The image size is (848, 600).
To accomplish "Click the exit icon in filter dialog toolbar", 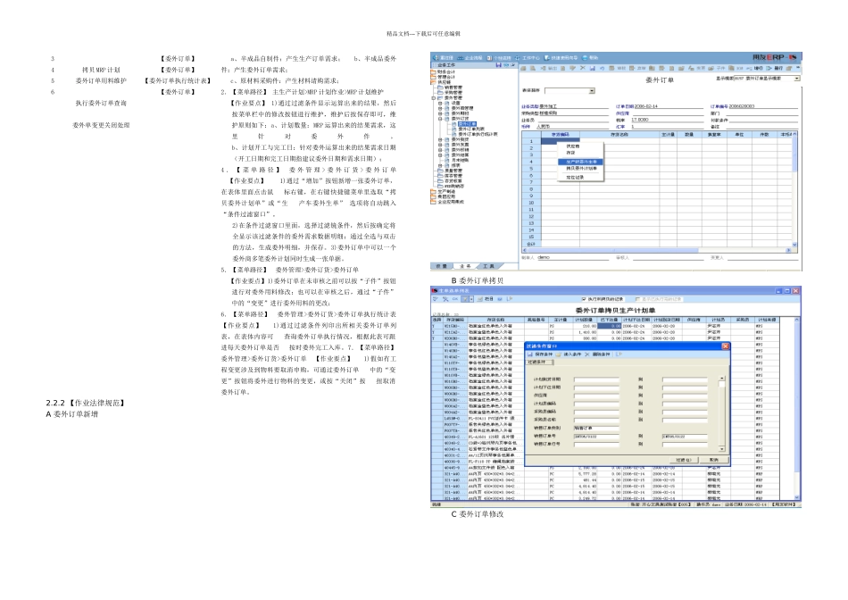I will point(619,354).
